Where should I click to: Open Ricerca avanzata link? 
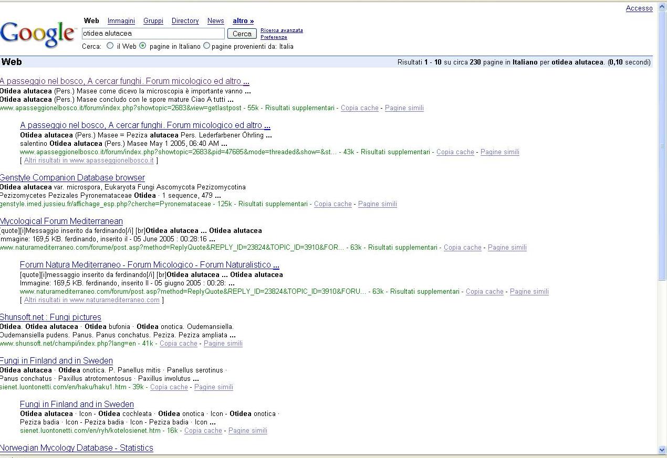pos(282,30)
